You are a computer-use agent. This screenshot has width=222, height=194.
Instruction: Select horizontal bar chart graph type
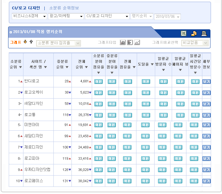130,42
